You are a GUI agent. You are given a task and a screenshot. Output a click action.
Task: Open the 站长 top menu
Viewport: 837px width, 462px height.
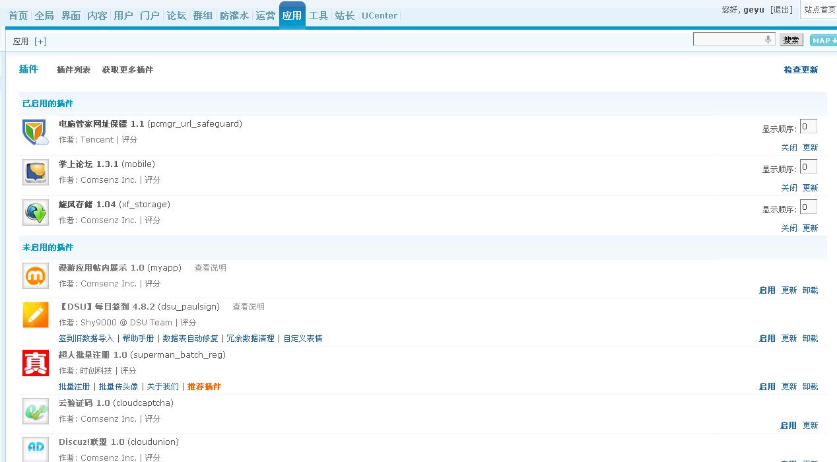[345, 15]
